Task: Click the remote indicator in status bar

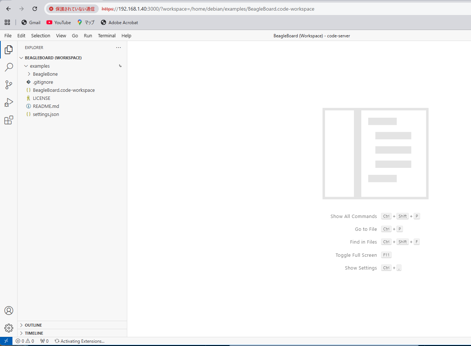Action: pyautogui.click(x=6, y=341)
